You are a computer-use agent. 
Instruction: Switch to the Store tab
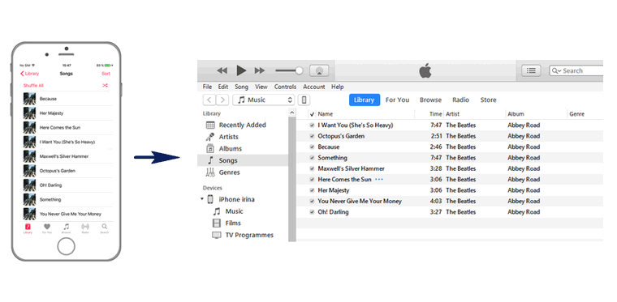(x=489, y=100)
